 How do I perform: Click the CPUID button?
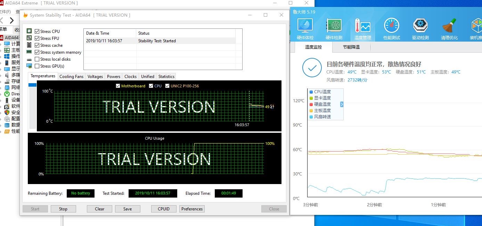[x=164, y=209]
